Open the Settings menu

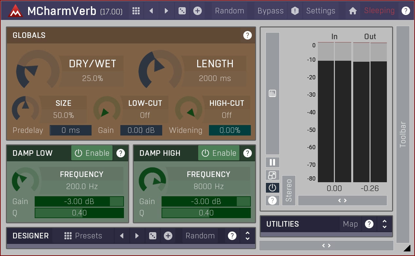click(x=320, y=11)
